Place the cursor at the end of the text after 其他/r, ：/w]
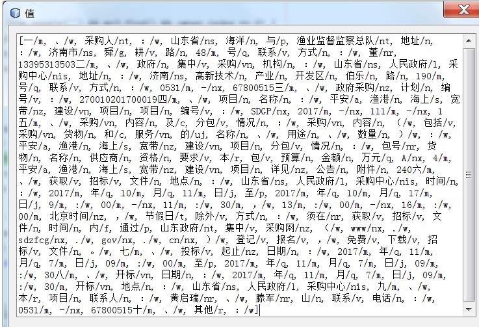This screenshot has width=479, height=327. 259,311
